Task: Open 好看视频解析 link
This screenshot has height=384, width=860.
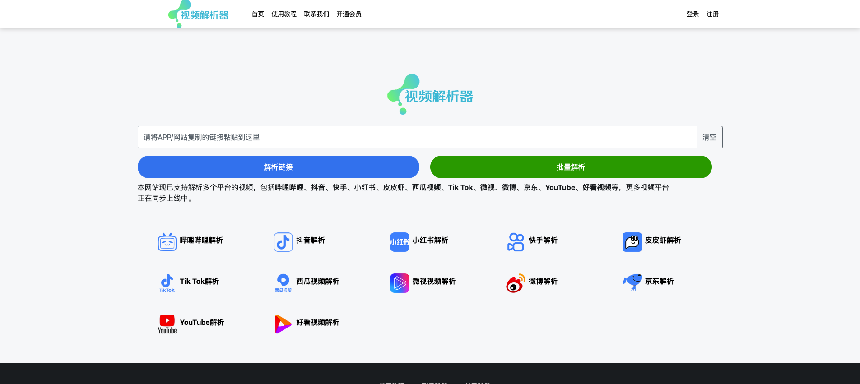Action: 318,322
